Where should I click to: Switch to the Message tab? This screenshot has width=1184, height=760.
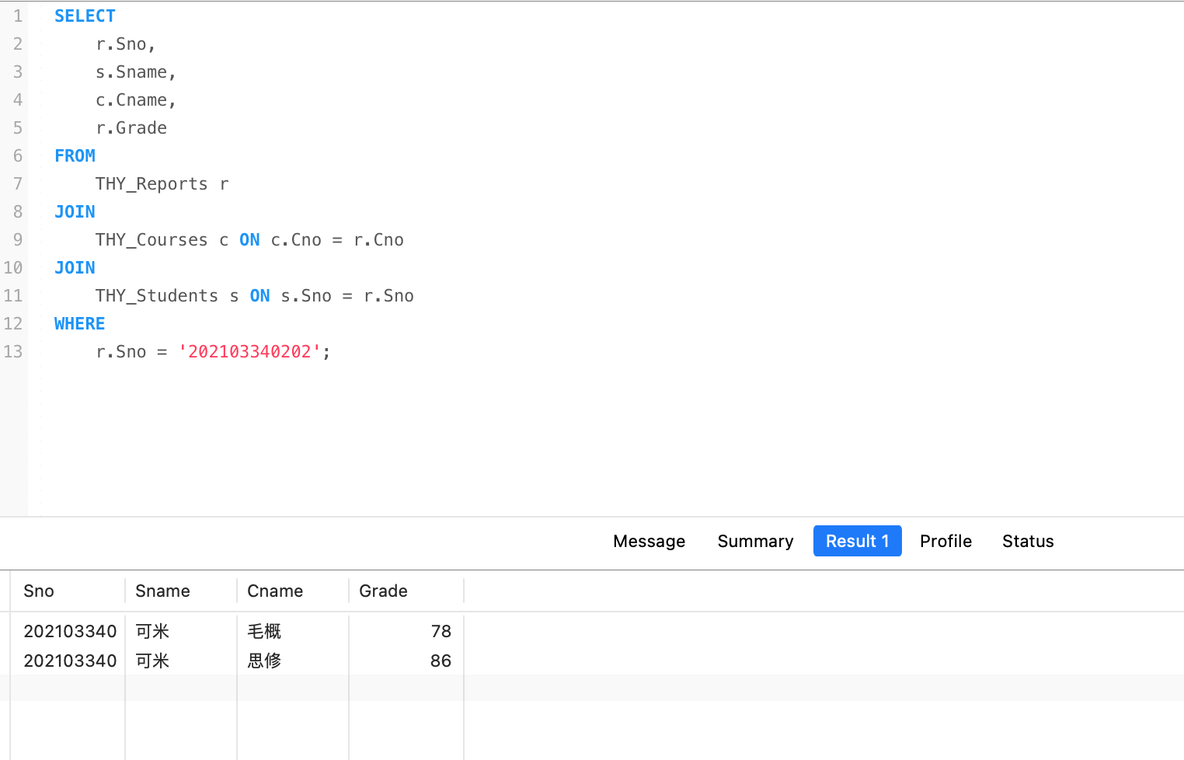[649, 541]
